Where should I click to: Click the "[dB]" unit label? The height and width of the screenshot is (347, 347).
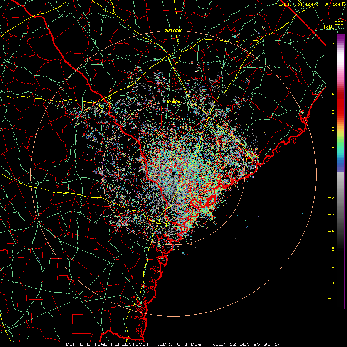click(329, 27)
